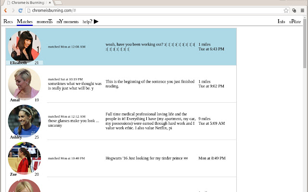Open Elizabeth's profile photo
The width and height of the screenshot is (308, 192).
coord(25,46)
